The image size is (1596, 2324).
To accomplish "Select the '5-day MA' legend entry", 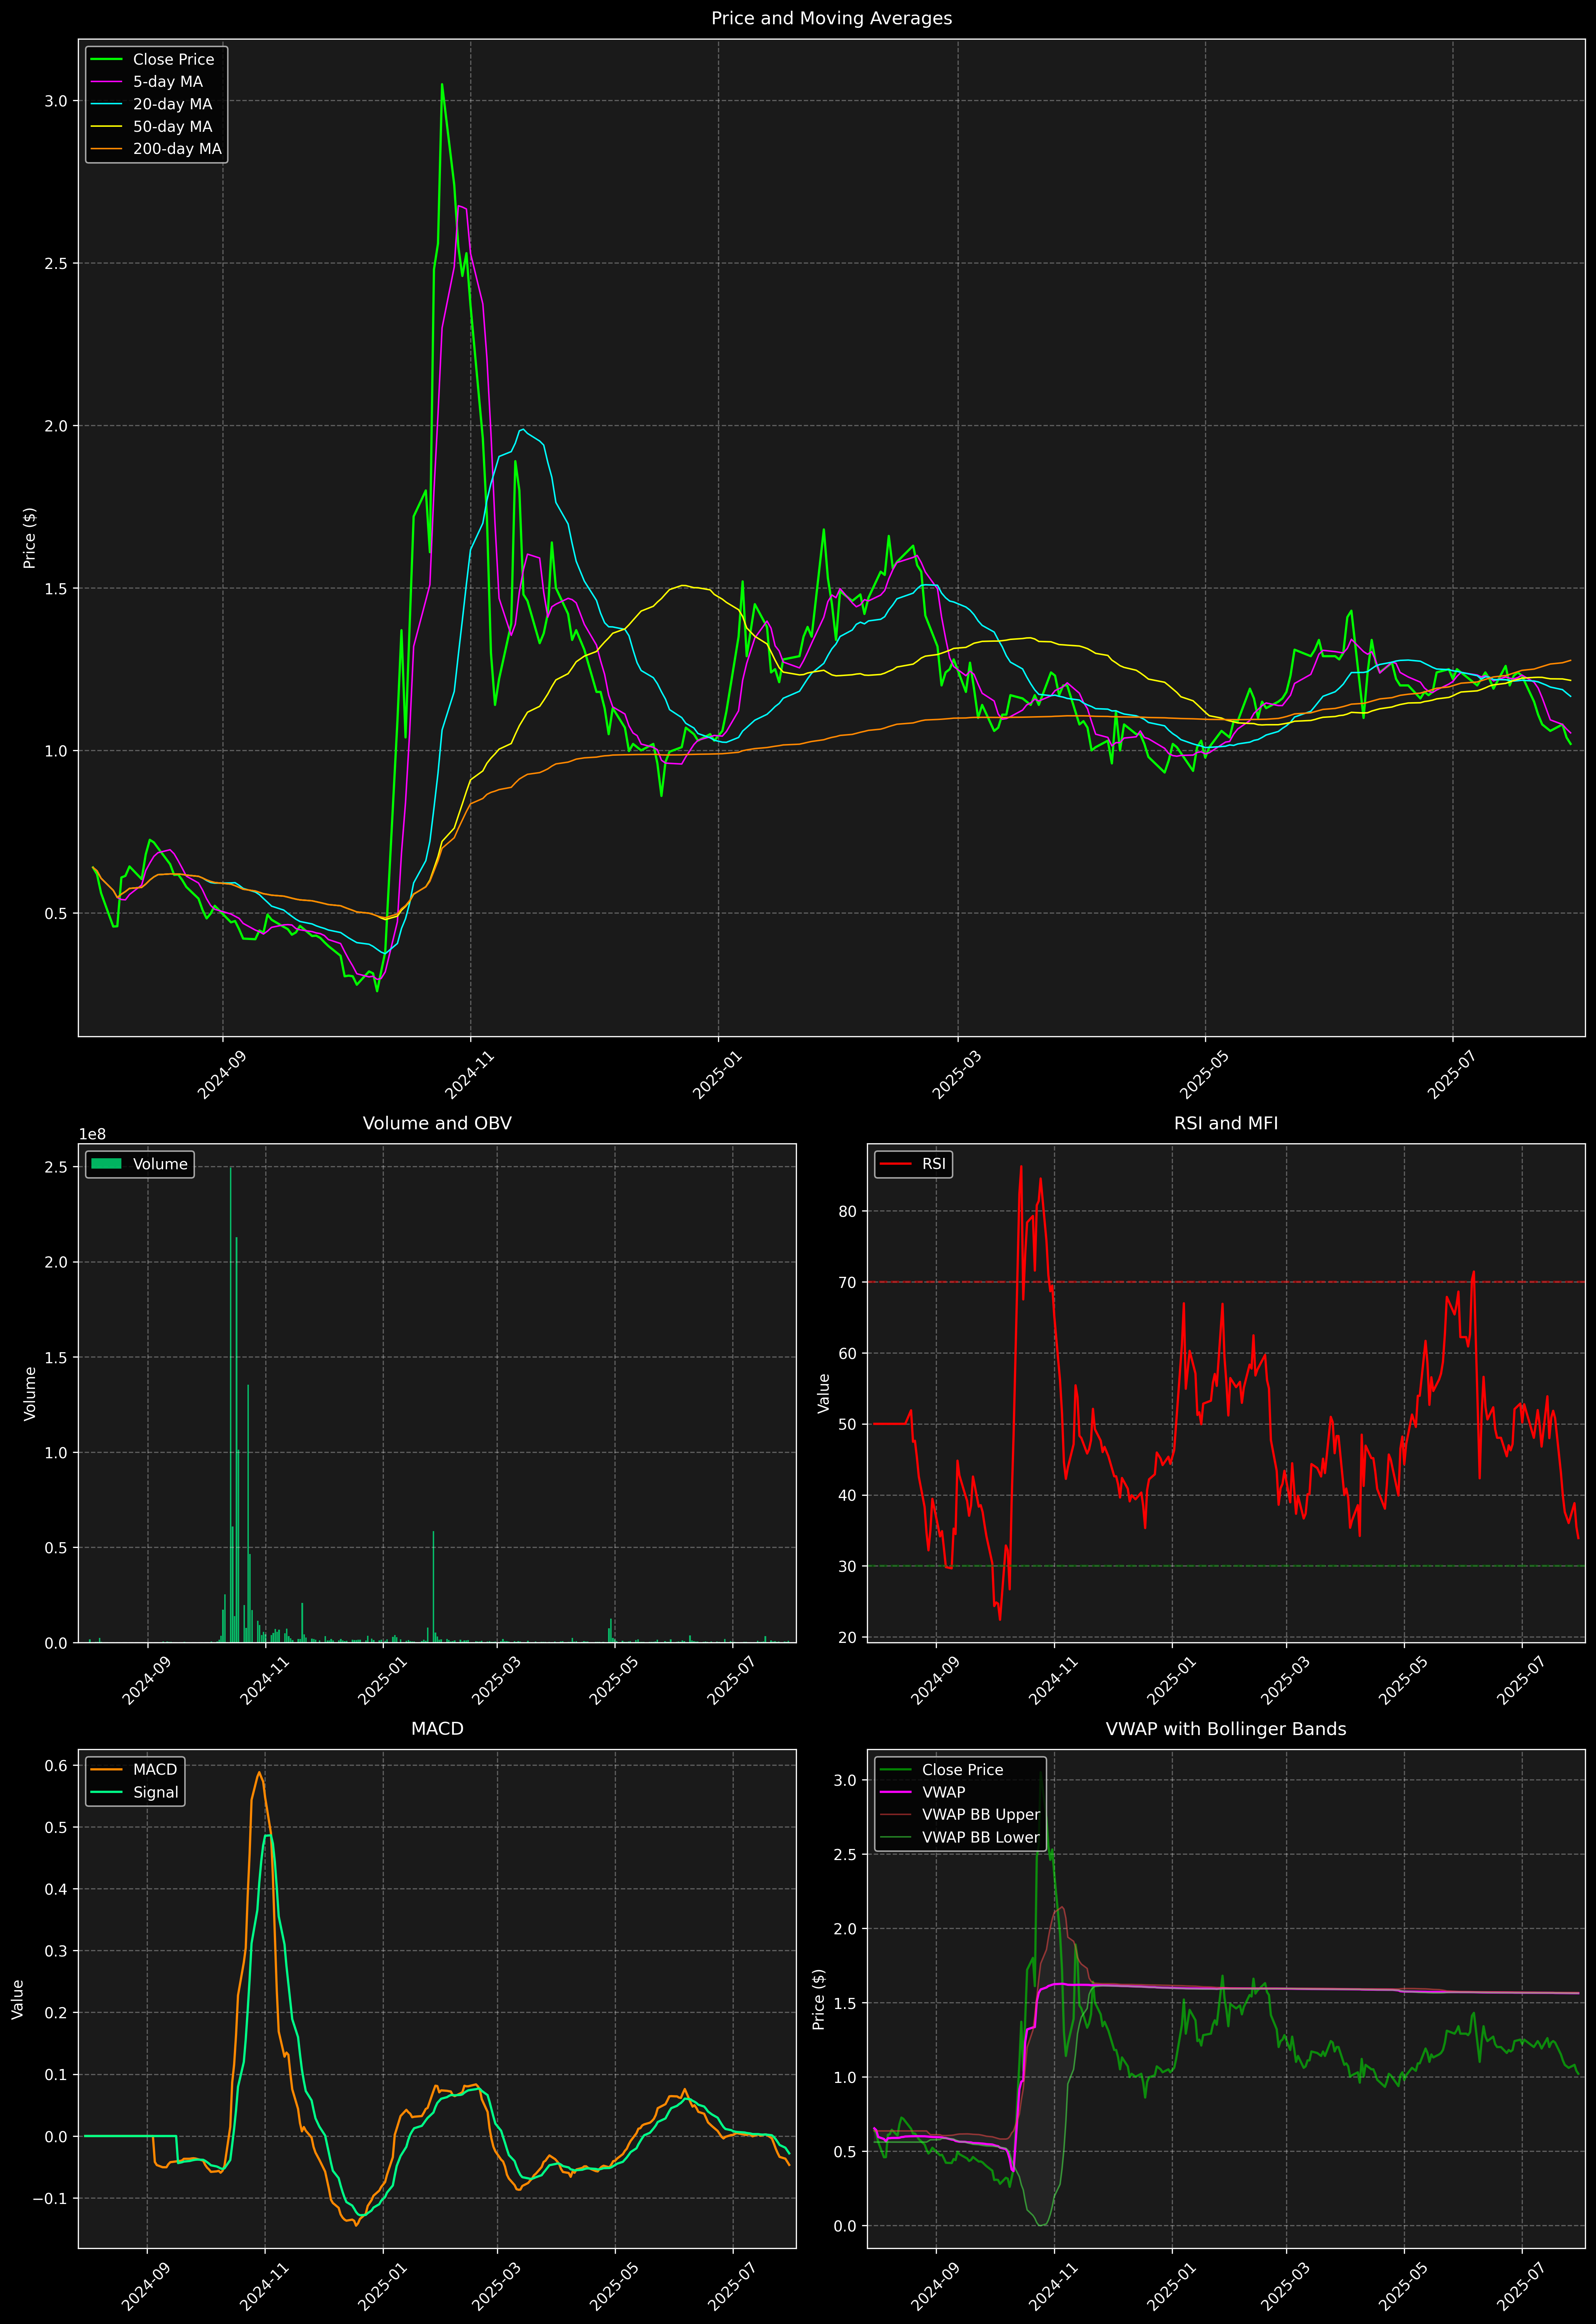I will click(x=168, y=82).
